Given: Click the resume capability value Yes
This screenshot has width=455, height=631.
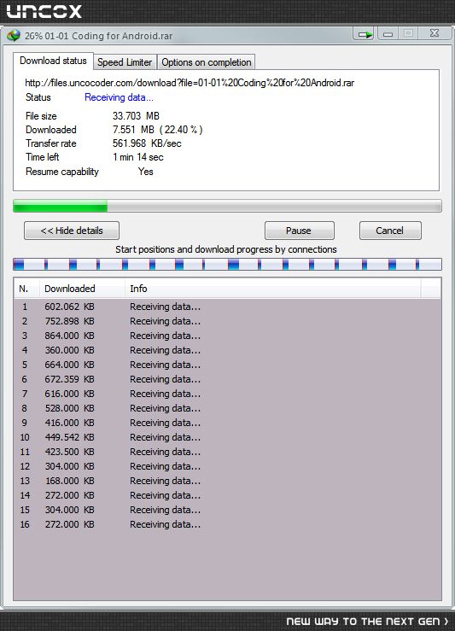Looking at the screenshot, I should (x=146, y=172).
